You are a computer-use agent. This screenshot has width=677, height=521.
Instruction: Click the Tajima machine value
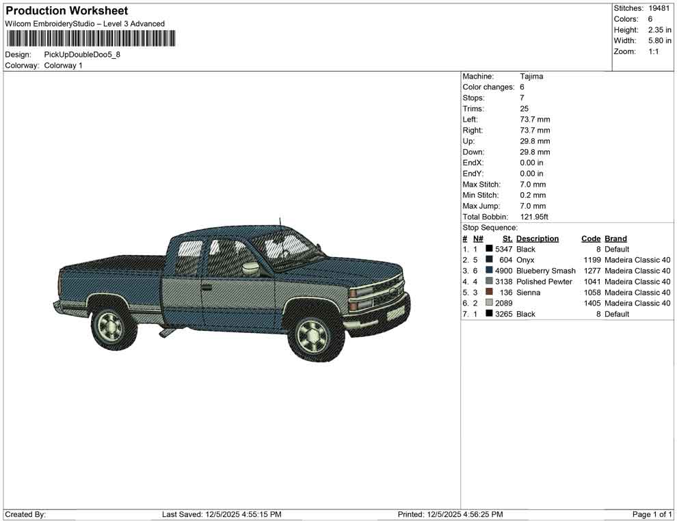(x=531, y=77)
